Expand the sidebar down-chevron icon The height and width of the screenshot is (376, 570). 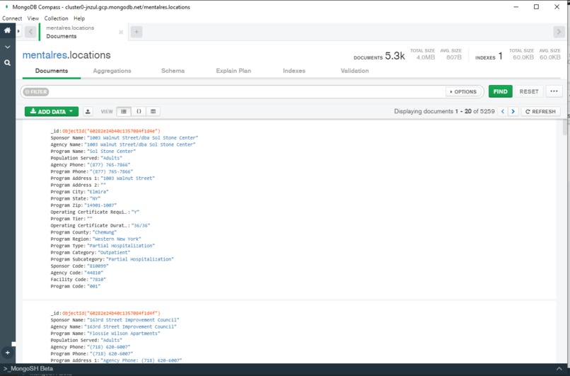click(x=7, y=47)
